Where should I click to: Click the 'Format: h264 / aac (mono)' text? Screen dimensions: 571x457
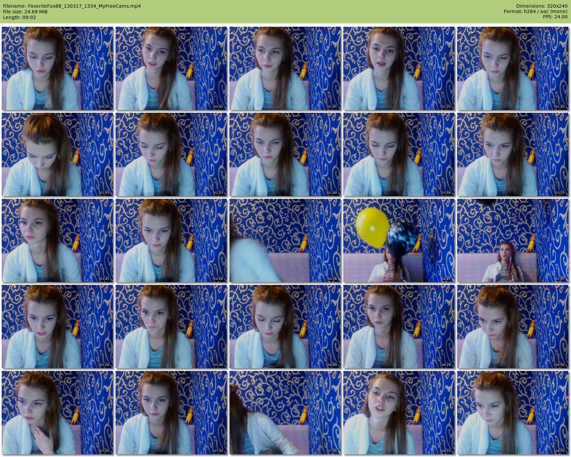(x=536, y=12)
